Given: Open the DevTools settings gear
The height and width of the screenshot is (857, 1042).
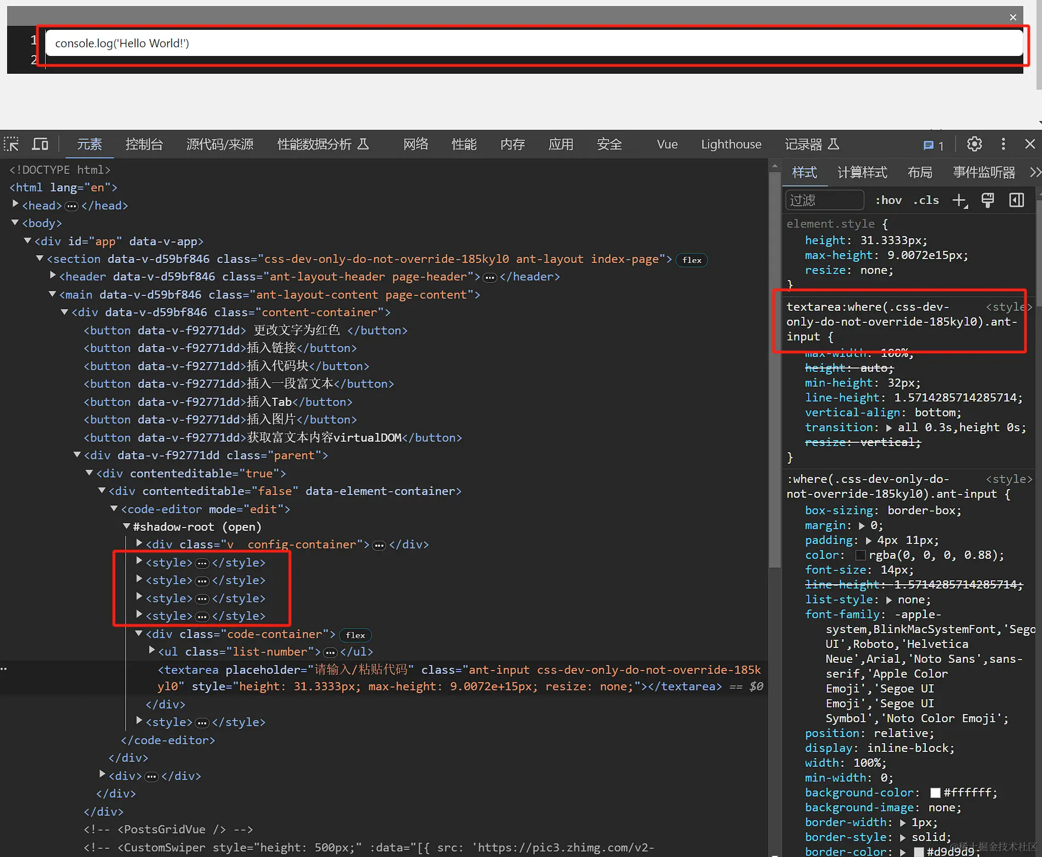Looking at the screenshot, I should tap(974, 144).
